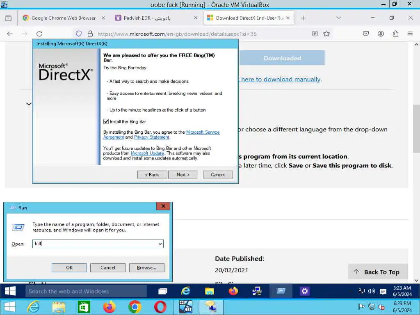Viewport: 420px width, 315px height.
Task: Launch Opera from host taskbar
Action: (160, 307)
